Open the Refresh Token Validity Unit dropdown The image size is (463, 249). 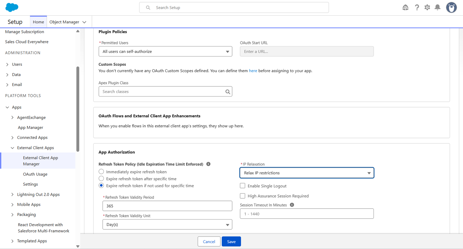167,225
